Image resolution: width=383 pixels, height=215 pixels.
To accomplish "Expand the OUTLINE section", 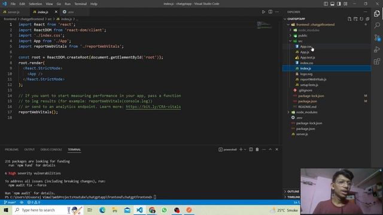I will (x=293, y=192).
